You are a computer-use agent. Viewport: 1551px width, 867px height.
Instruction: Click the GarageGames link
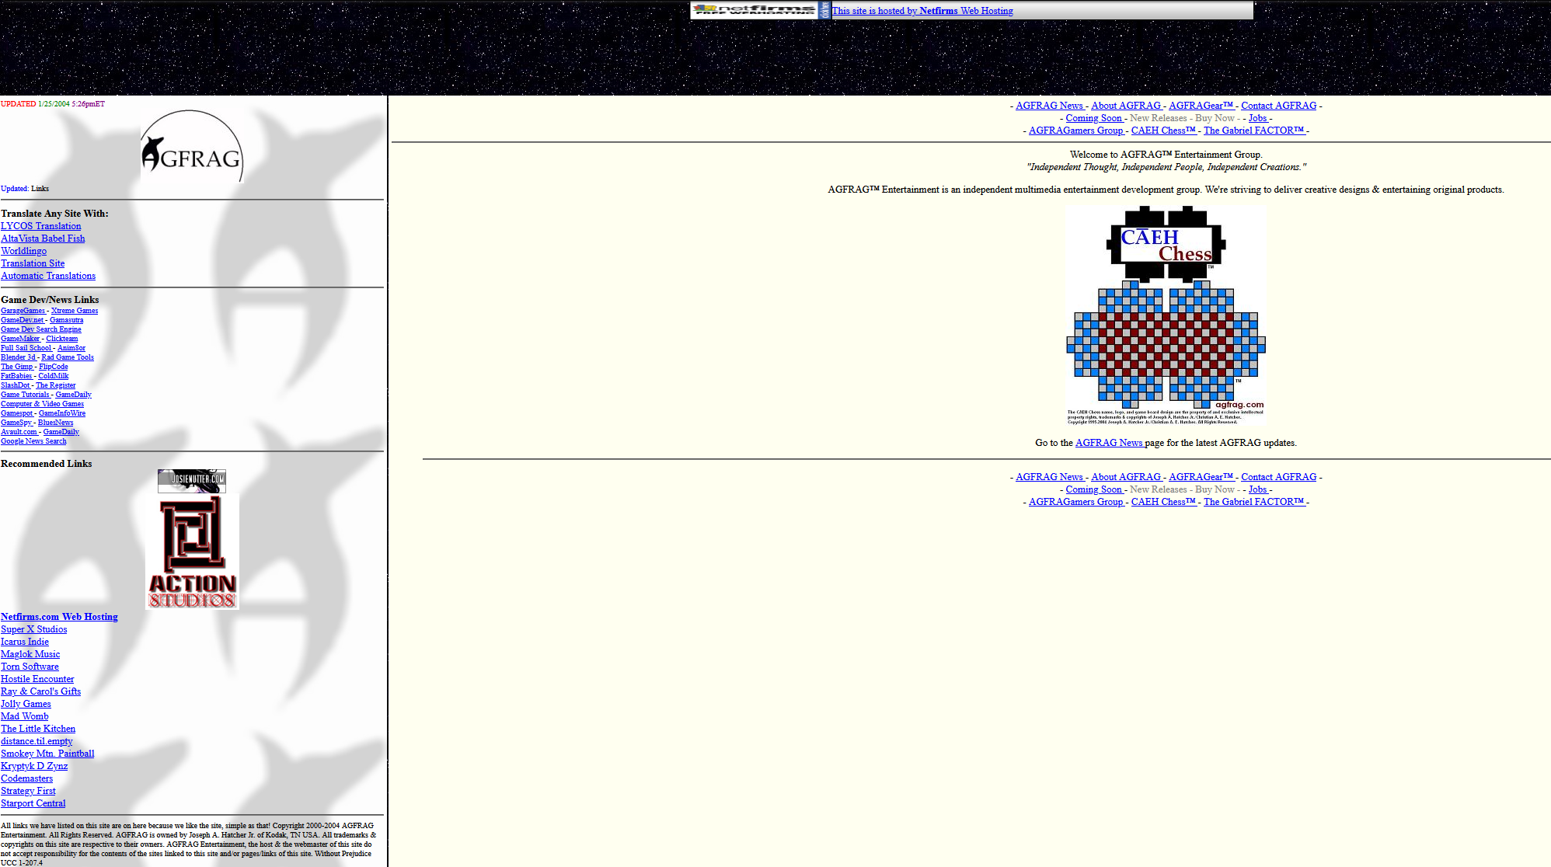pos(22,310)
